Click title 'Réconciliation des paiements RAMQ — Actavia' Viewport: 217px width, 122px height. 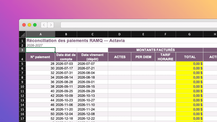point(76,40)
